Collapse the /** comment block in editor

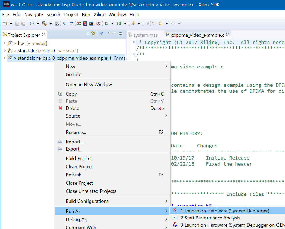tap(134, 54)
